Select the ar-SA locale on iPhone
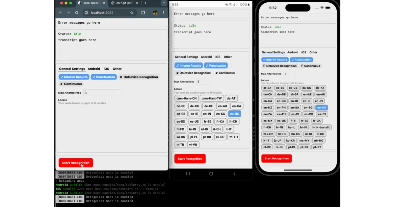The image size is (395, 207). tap(267, 88)
